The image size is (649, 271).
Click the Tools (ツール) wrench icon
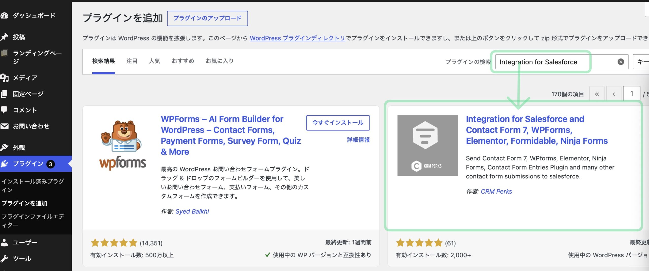point(4,259)
